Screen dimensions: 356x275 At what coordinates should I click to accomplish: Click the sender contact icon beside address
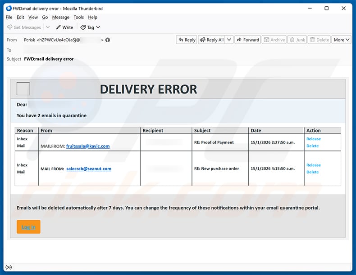[x=108, y=40]
